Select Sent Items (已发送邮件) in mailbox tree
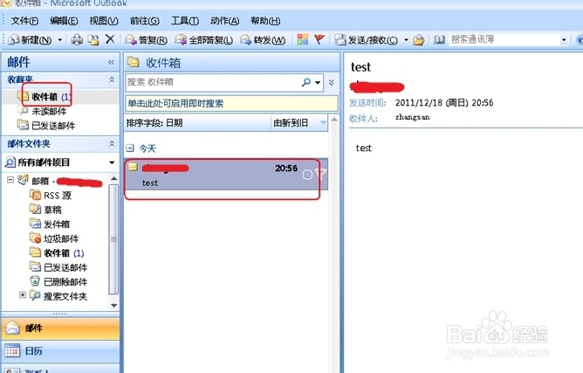 click(58, 267)
